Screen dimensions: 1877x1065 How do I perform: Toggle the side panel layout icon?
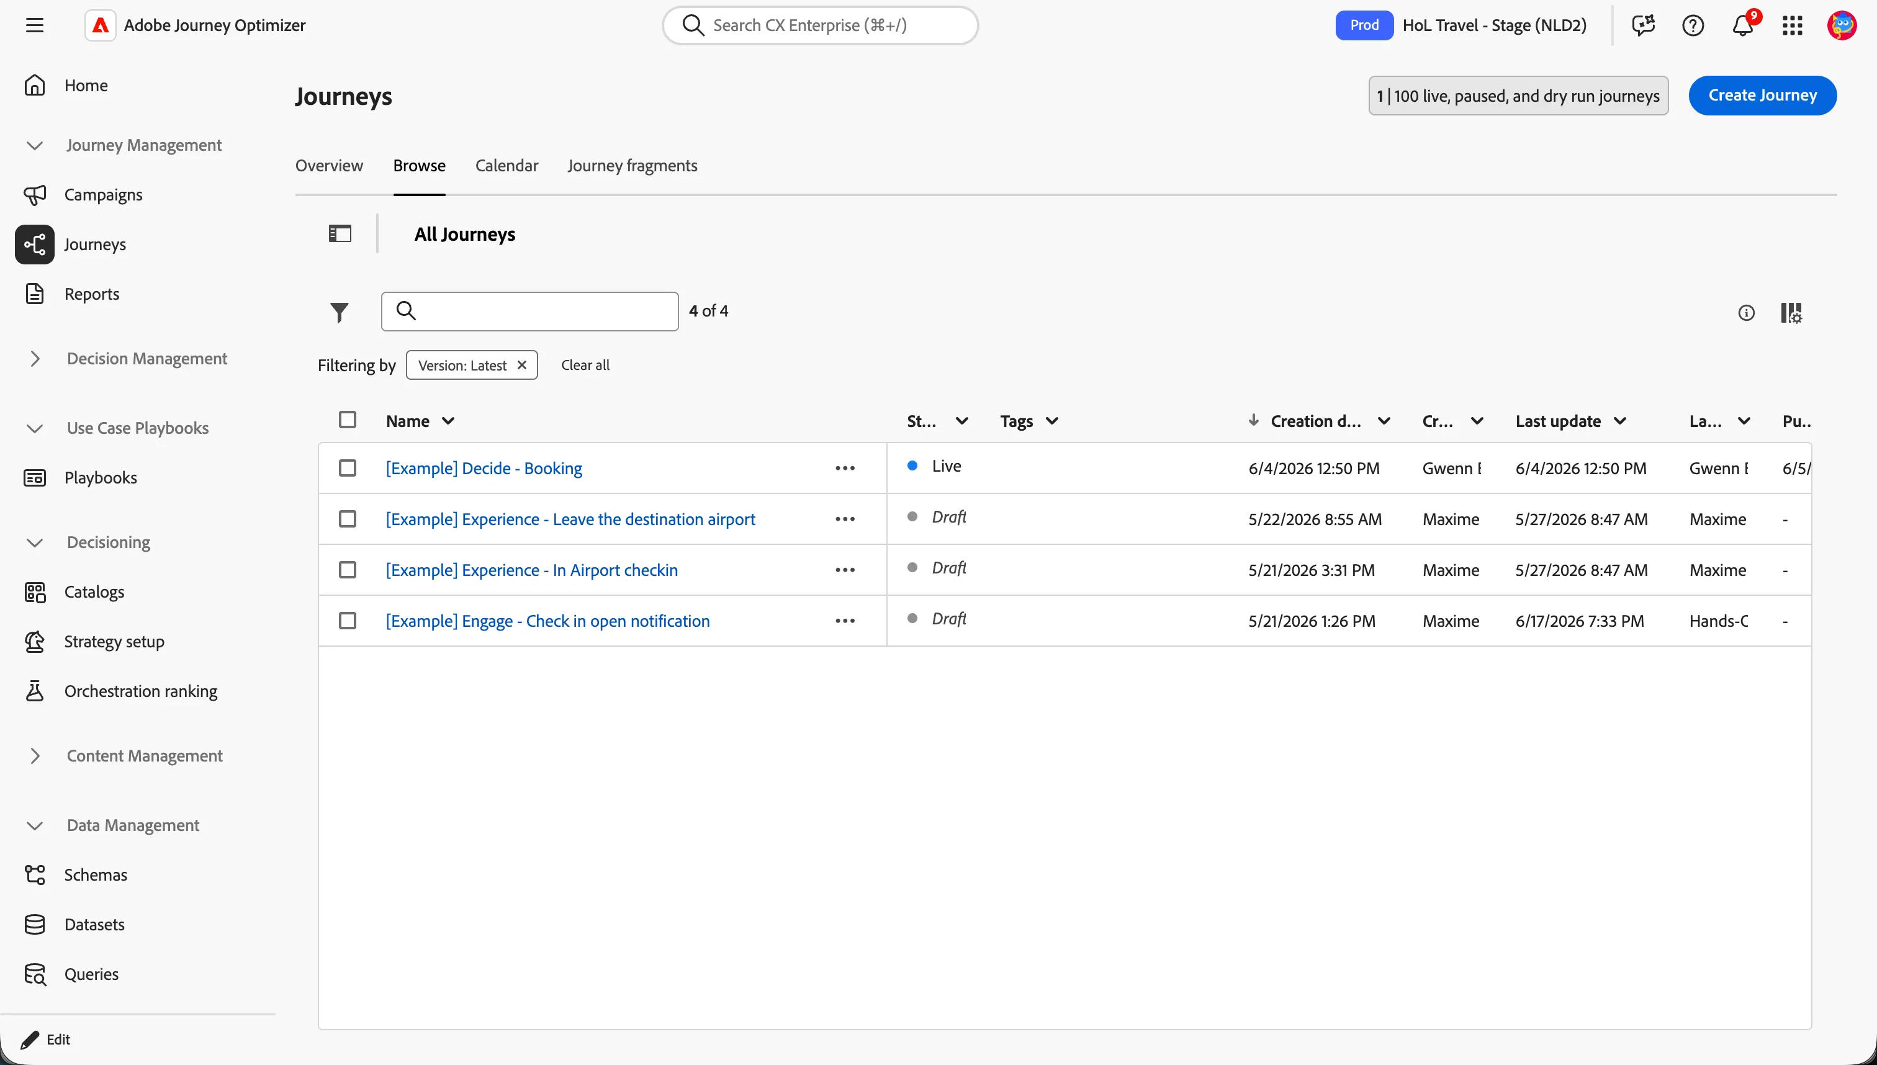(x=340, y=234)
